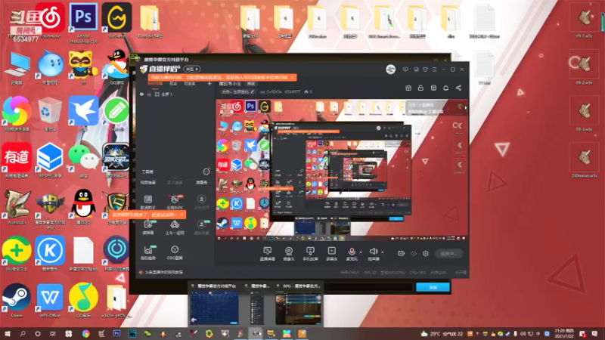Select the 多人连麦 toolbox tab
Screen dimensions: 605x340
pos(175,183)
